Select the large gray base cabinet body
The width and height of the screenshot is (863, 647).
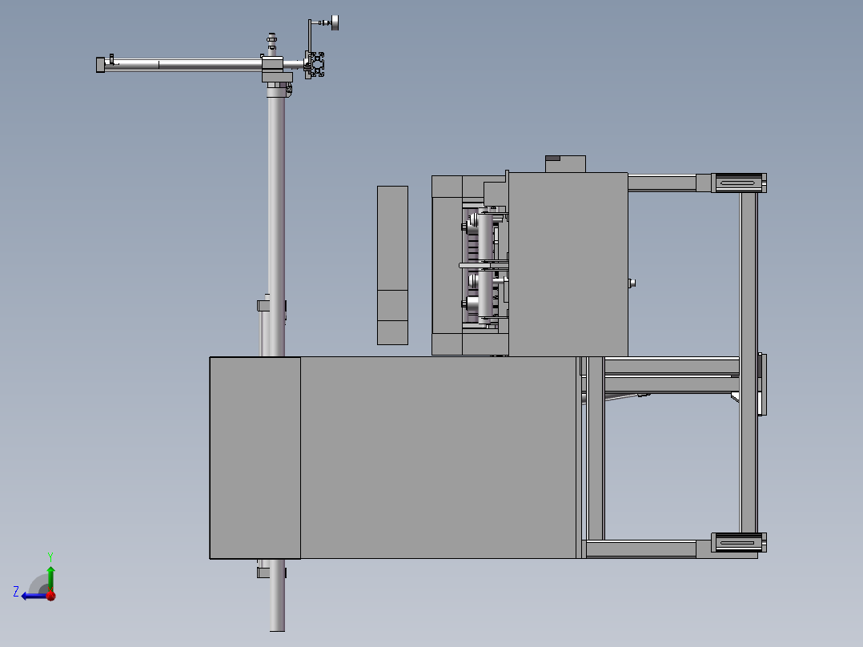coord(438,457)
